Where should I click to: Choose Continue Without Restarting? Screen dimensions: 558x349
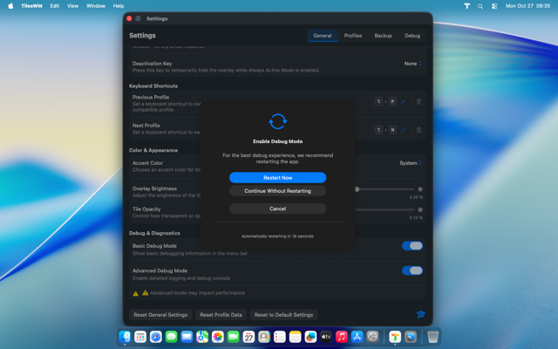click(277, 191)
